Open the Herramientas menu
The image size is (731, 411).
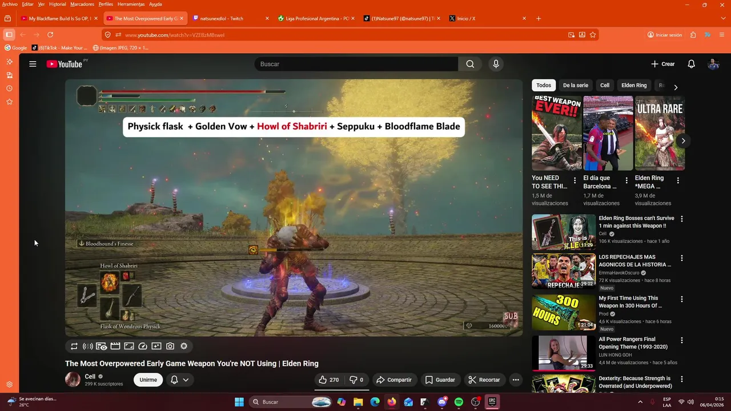coord(131,4)
